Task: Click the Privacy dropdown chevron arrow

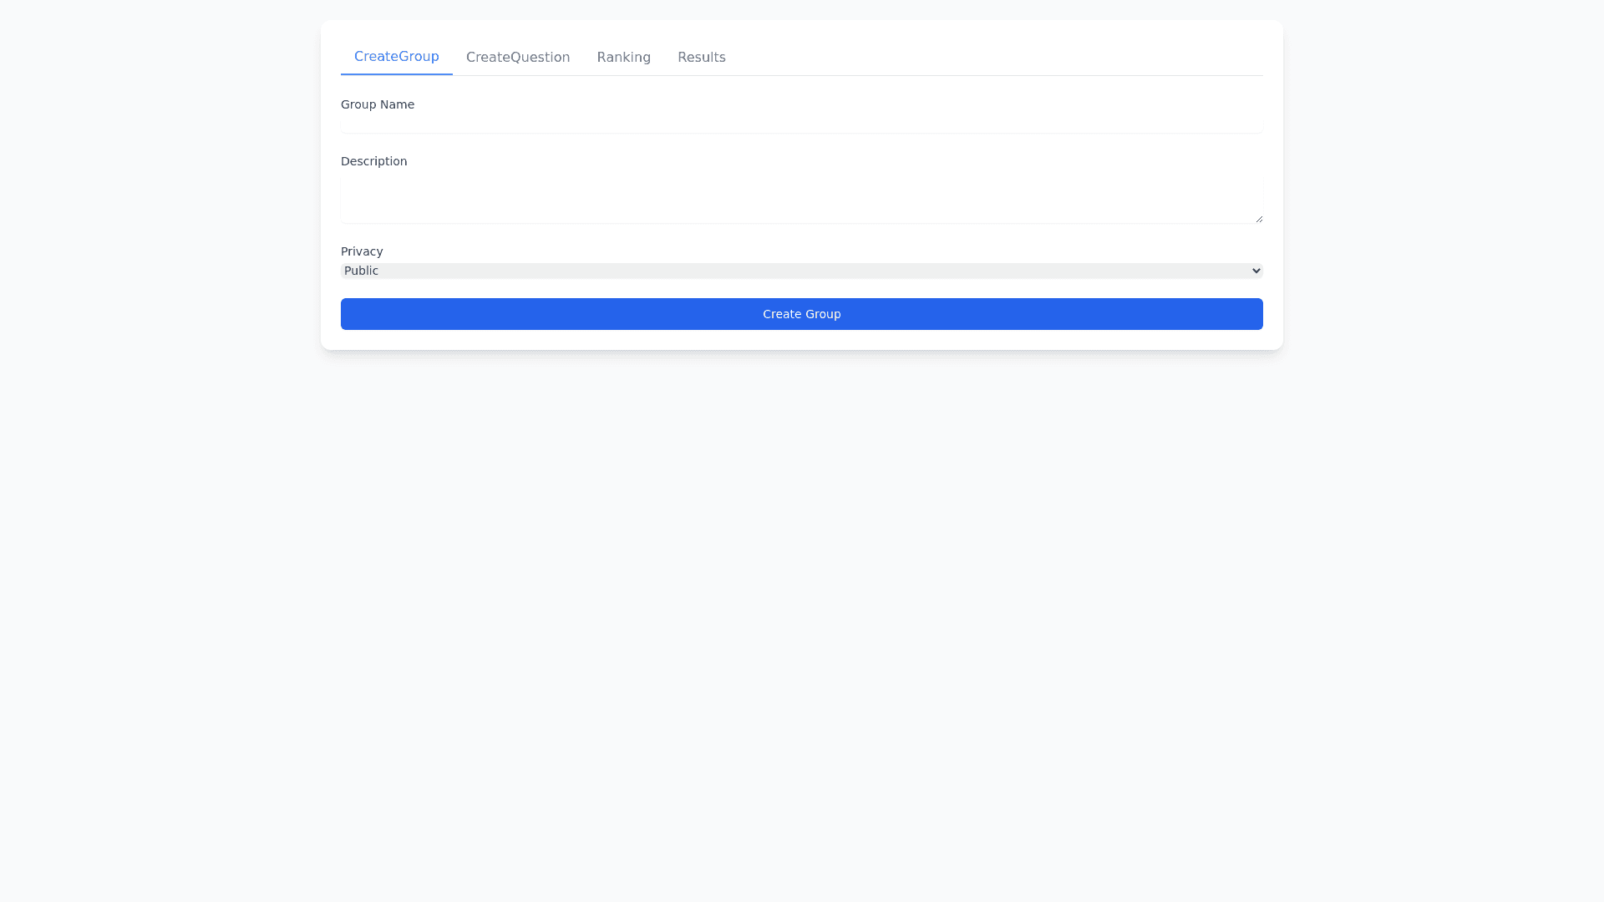Action: (x=1256, y=271)
